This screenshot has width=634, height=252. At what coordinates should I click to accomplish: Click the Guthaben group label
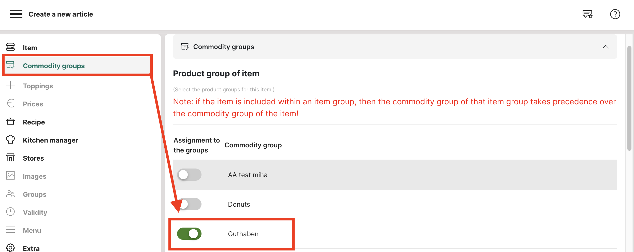[x=243, y=234]
